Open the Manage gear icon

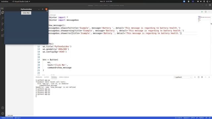point(3,113)
